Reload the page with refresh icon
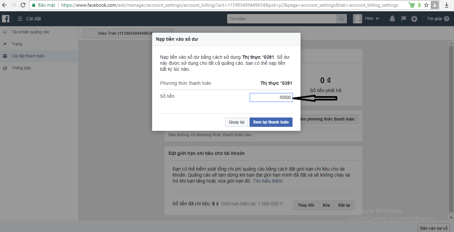 [23, 5]
